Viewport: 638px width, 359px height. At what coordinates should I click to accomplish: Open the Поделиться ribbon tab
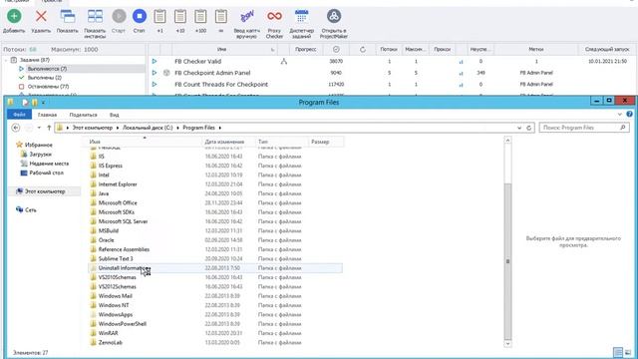pos(83,115)
